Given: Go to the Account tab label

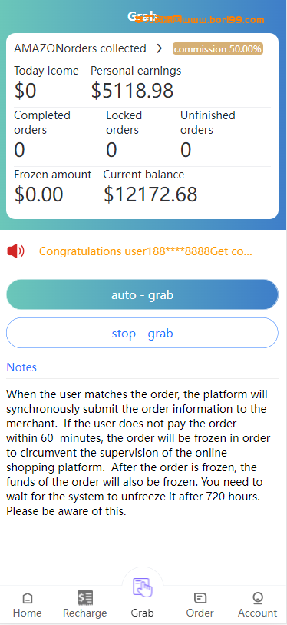Looking at the screenshot, I should tap(258, 613).
